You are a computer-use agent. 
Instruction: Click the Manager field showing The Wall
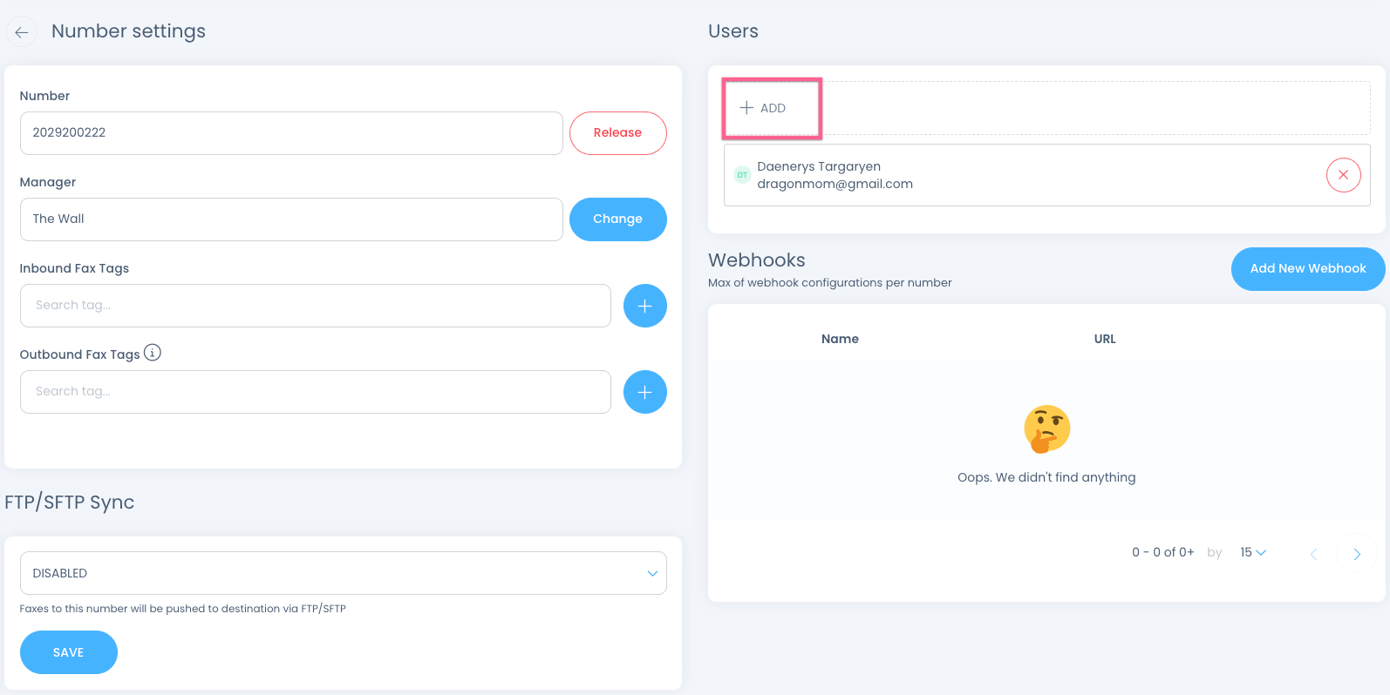tap(290, 219)
